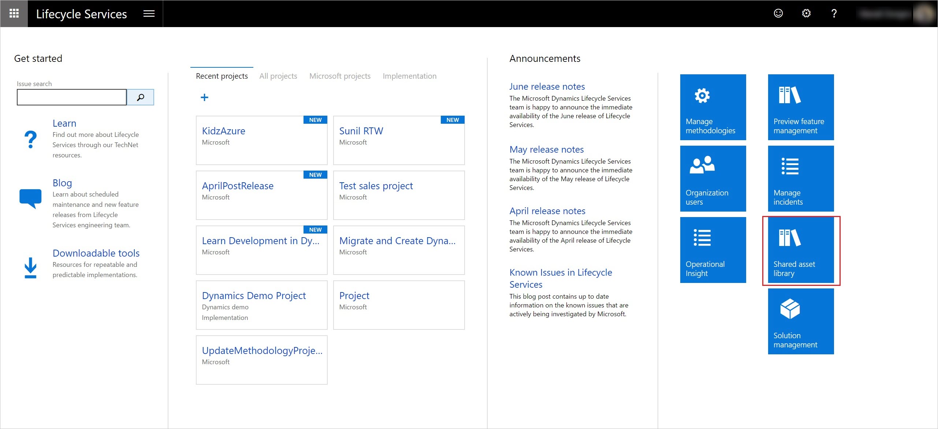
Task: Run issue search with magnifier icon
Action: (140, 97)
